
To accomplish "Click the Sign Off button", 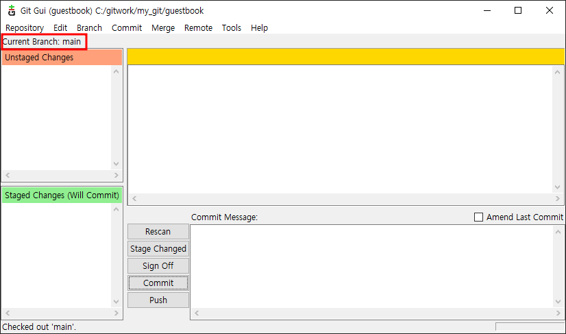I will tap(158, 265).
